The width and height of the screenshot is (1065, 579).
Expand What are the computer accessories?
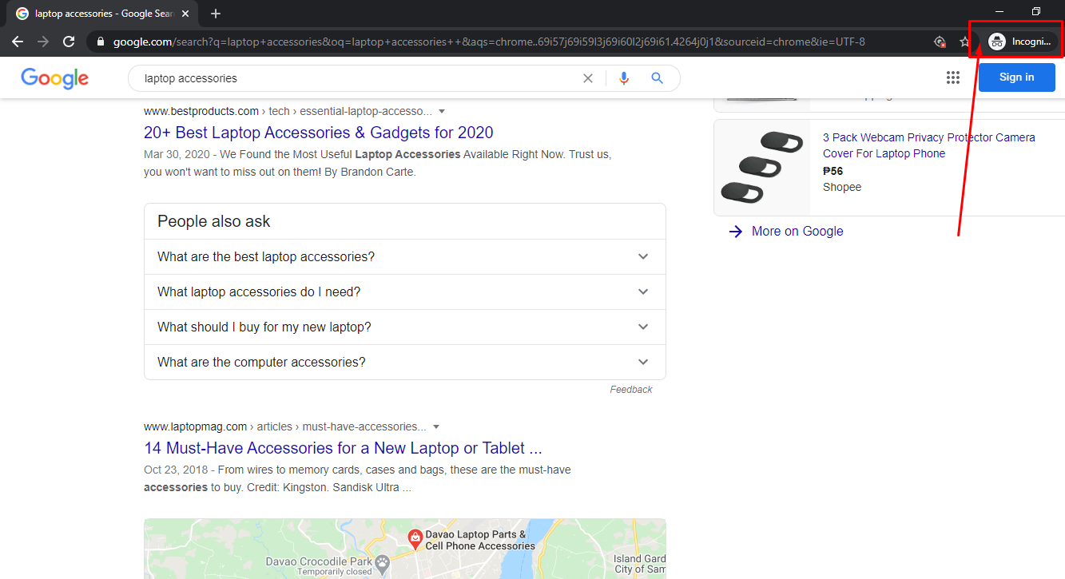click(x=404, y=363)
